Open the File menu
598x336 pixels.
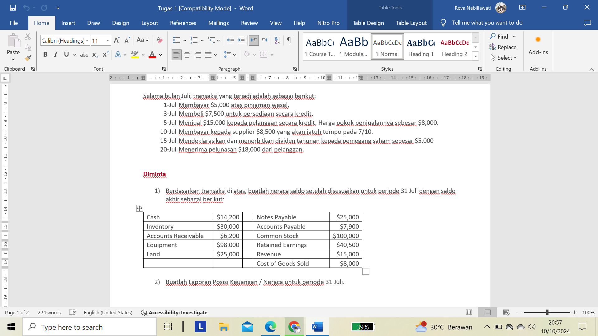click(14, 23)
